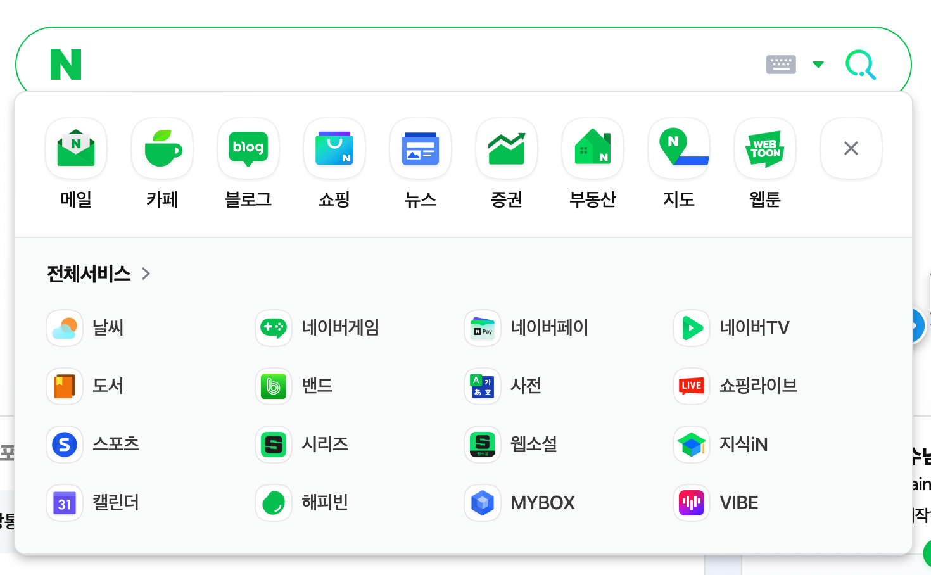Click the 증권 label under stock icon

[507, 199]
